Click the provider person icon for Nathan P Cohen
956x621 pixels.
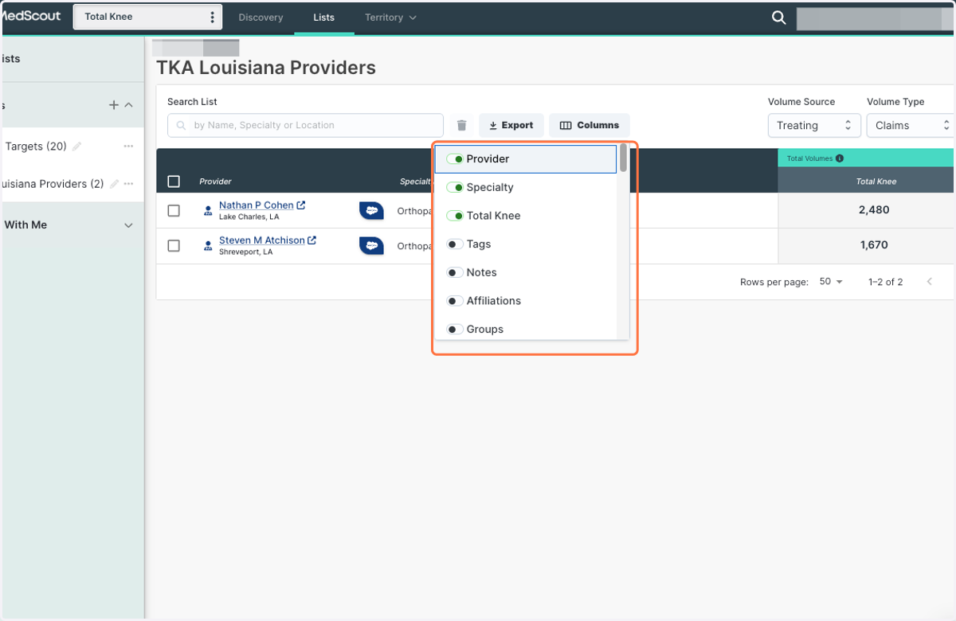tap(208, 211)
